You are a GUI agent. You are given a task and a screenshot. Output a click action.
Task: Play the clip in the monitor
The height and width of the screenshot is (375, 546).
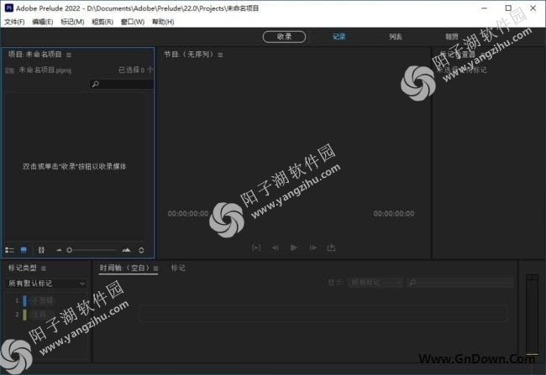[x=293, y=247]
